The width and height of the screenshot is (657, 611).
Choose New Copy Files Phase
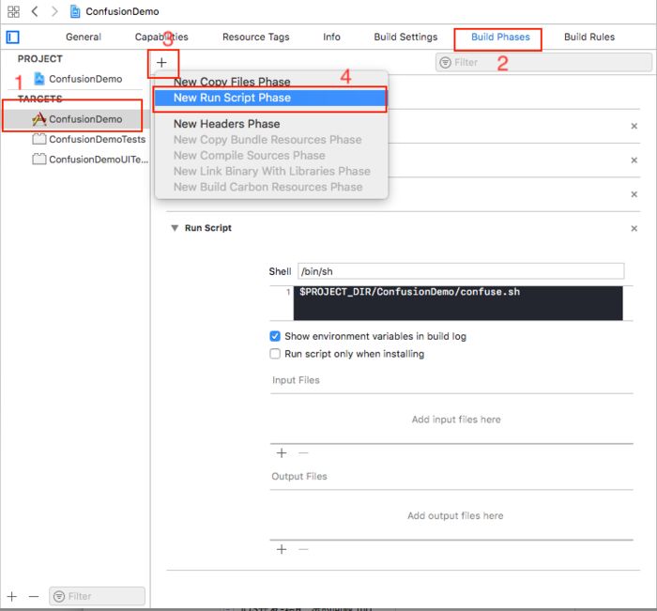[x=232, y=82]
